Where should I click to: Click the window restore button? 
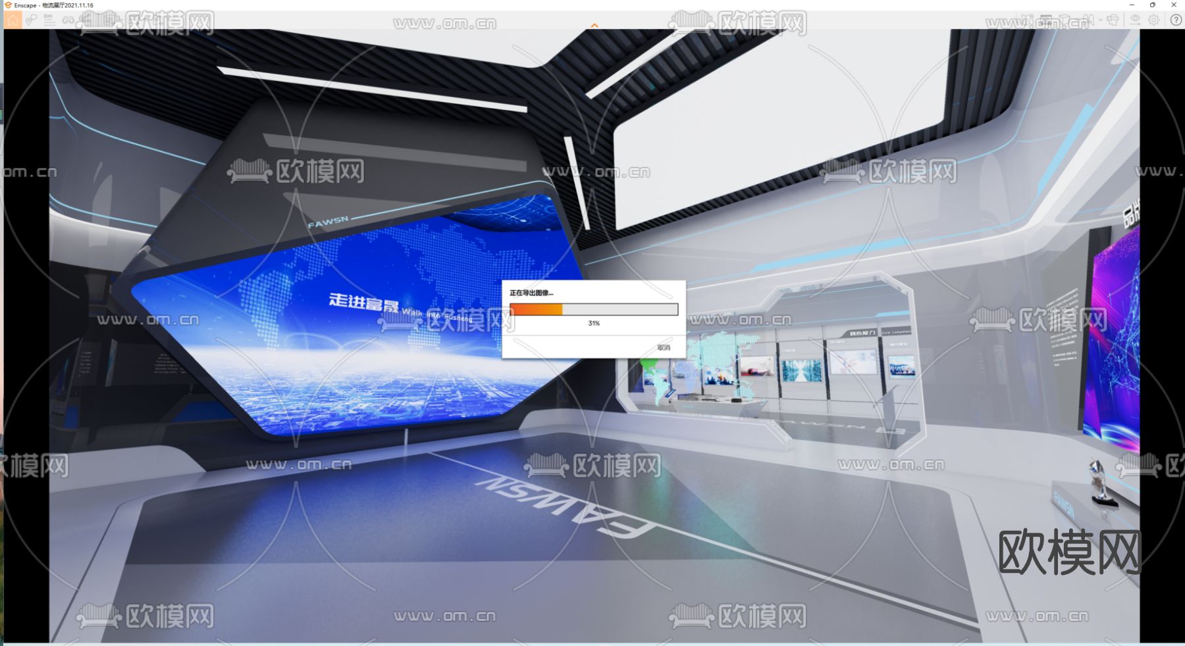click(1153, 5)
